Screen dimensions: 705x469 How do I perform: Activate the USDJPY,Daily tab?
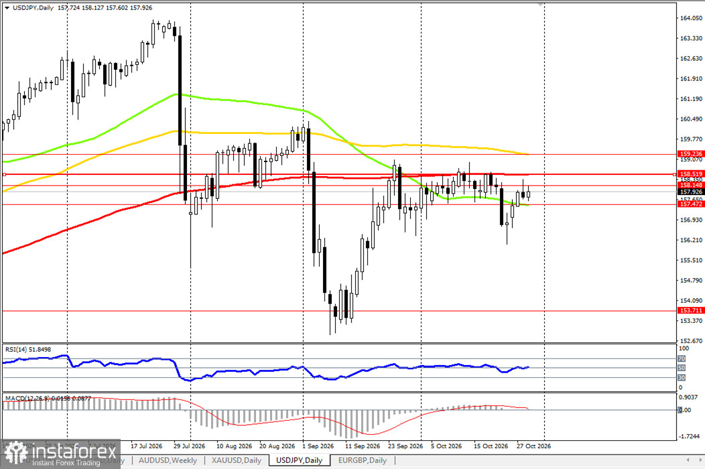300,460
